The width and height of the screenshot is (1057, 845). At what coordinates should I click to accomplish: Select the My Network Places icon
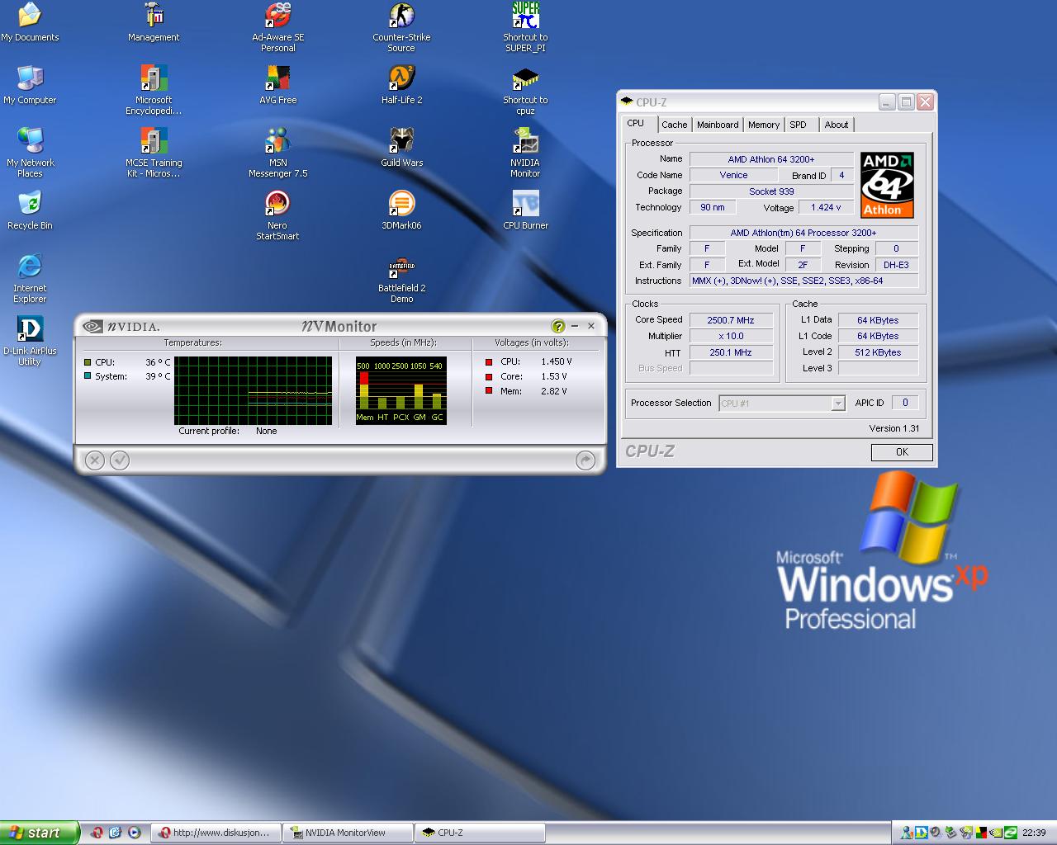click(x=30, y=152)
